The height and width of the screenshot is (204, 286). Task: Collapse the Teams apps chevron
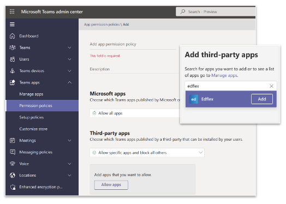(x=69, y=82)
